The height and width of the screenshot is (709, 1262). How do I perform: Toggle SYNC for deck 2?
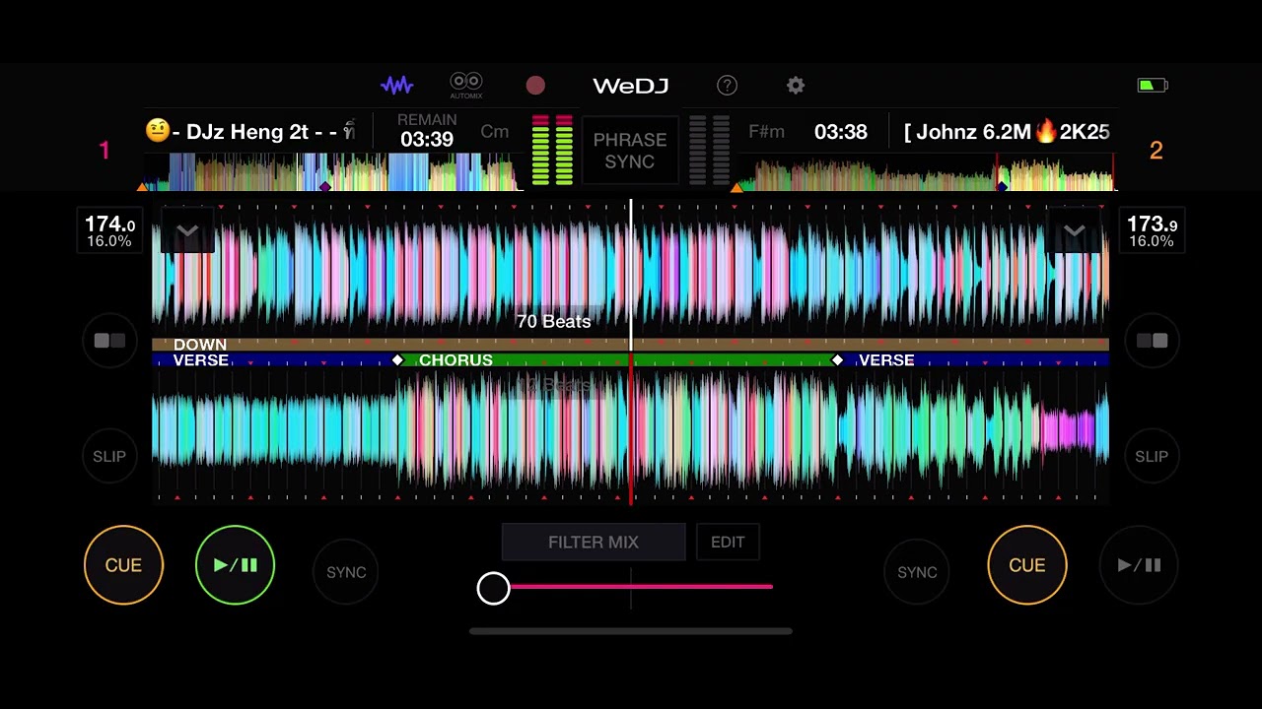click(917, 572)
